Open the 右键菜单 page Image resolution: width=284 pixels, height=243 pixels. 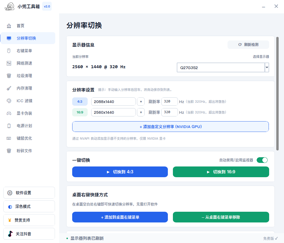[28, 51]
